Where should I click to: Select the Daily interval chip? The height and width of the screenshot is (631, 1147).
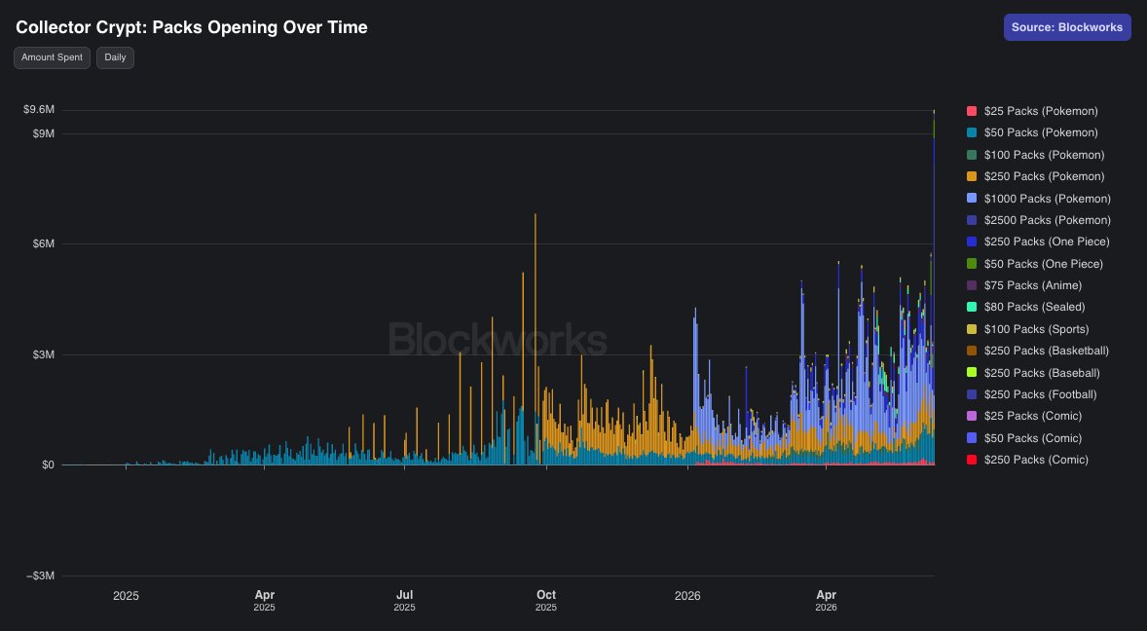(x=115, y=57)
